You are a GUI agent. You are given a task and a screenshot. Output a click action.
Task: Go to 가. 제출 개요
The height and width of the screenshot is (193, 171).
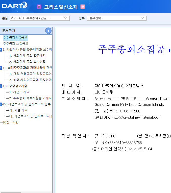coord(18,110)
